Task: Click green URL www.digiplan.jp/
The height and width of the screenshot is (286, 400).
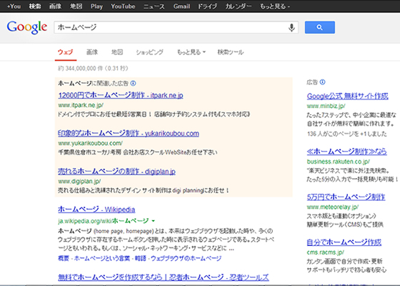Action: [x=79, y=181]
